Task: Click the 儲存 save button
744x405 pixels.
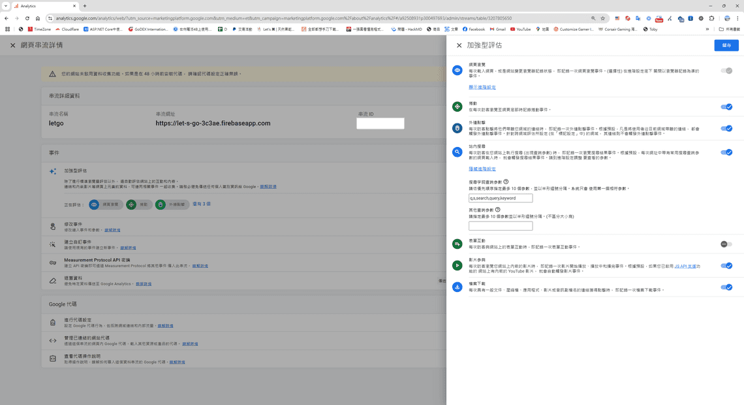Action: pyautogui.click(x=726, y=44)
